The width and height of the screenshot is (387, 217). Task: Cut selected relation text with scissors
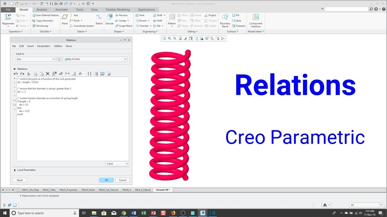tap(29, 74)
